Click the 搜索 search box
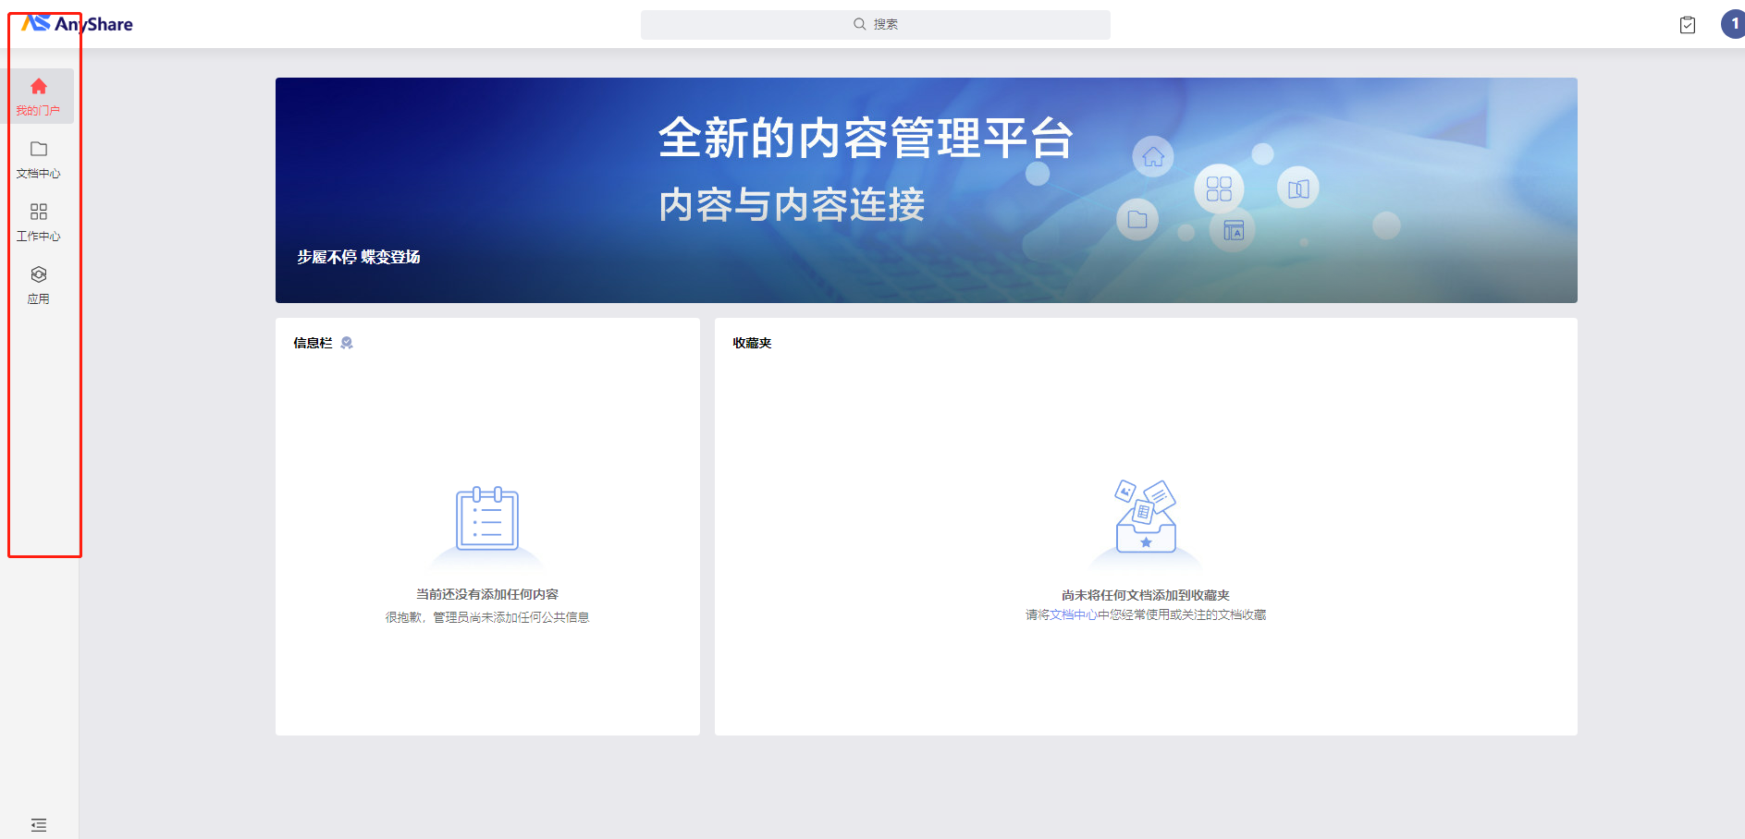Screen dimensions: 1745x839 point(875,24)
